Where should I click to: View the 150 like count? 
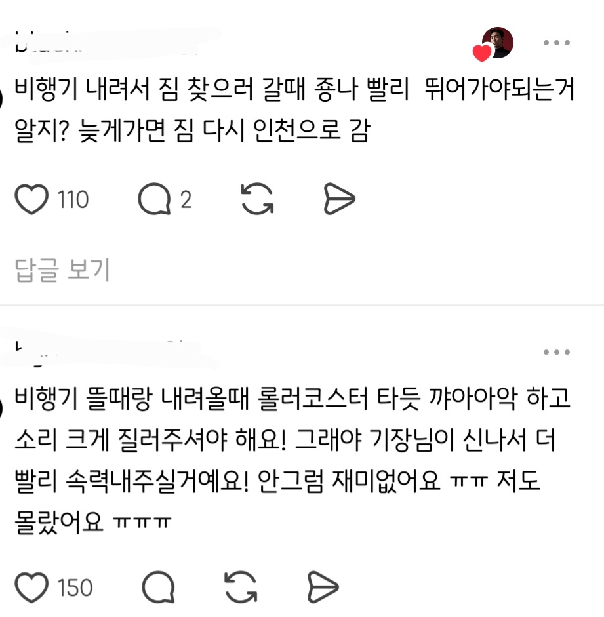[x=75, y=588]
